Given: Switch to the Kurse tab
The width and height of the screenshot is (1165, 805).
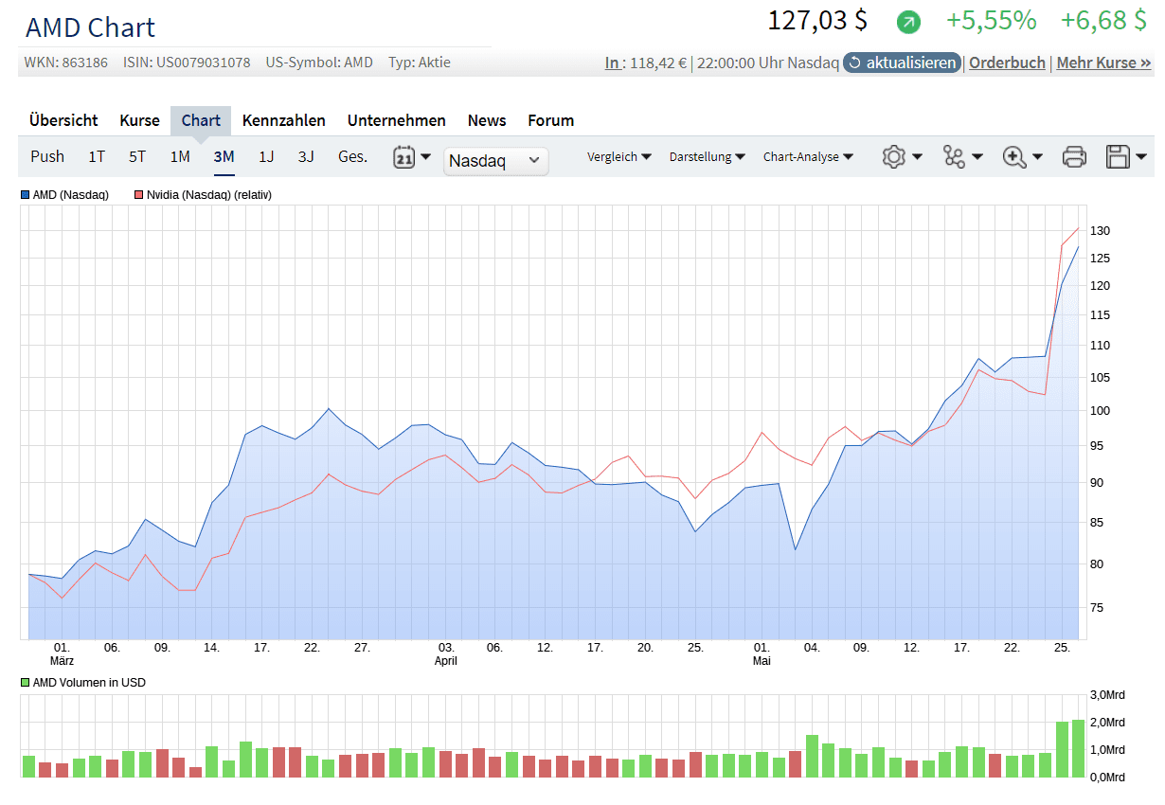Looking at the screenshot, I should 139,120.
